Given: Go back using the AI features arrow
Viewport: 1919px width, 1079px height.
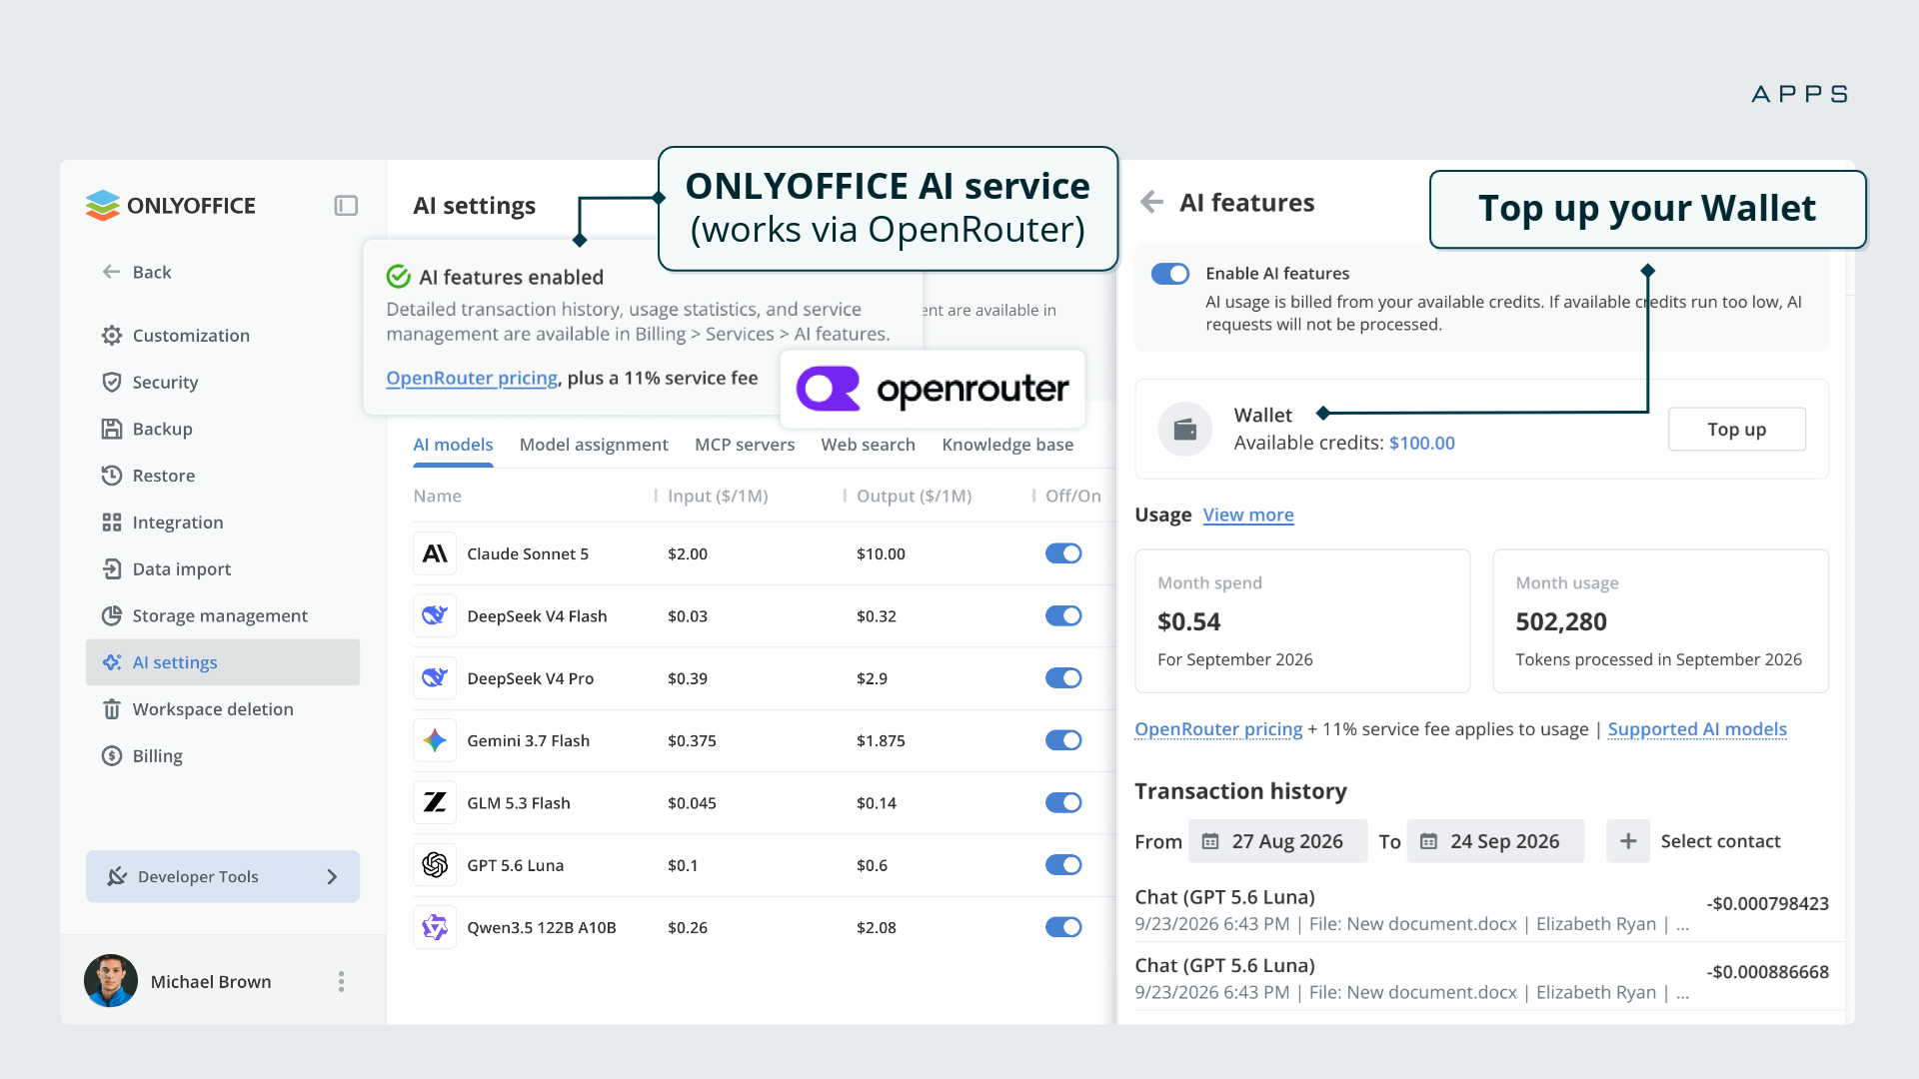Looking at the screenshot, I should click(x=1152, y=203).
